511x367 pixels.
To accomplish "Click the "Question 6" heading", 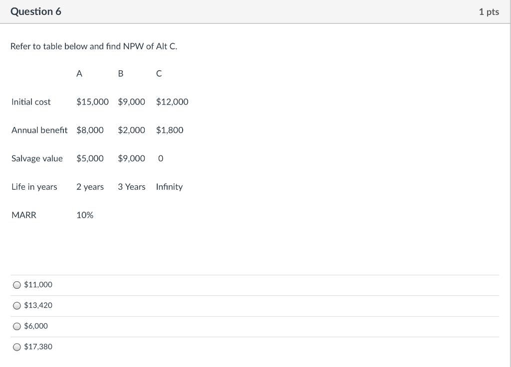I will [36, 12].
